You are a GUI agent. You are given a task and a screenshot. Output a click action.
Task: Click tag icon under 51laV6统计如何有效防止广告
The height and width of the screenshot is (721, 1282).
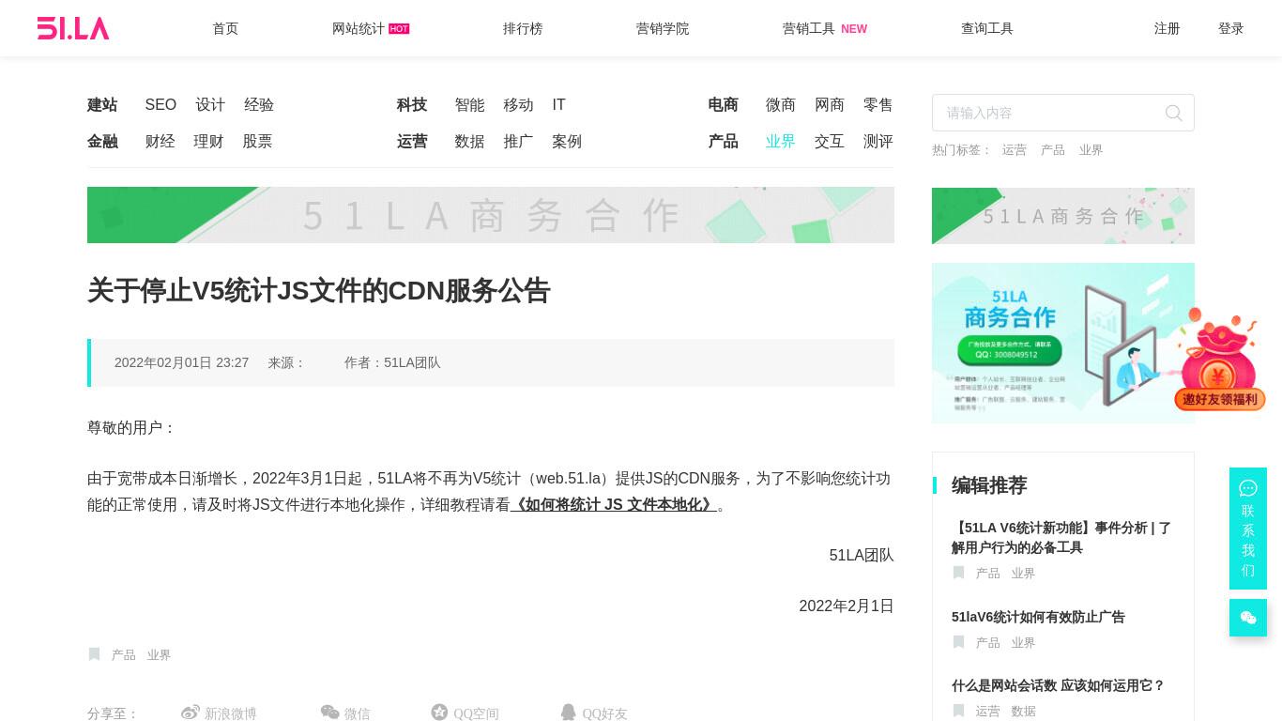click(958, 642)
